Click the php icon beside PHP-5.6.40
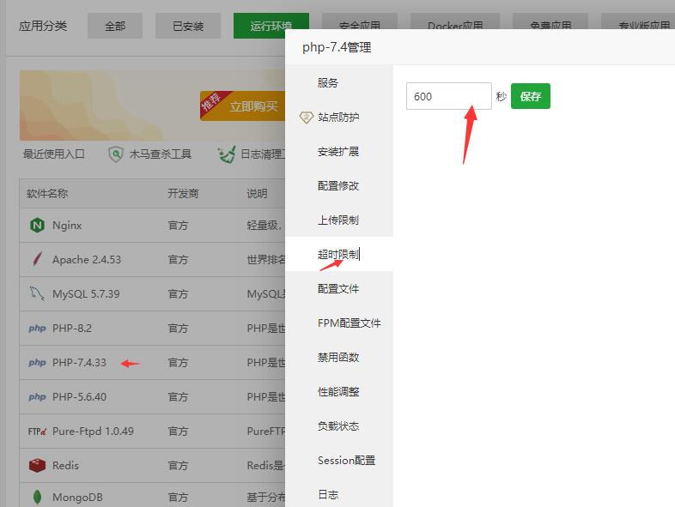 37,396
